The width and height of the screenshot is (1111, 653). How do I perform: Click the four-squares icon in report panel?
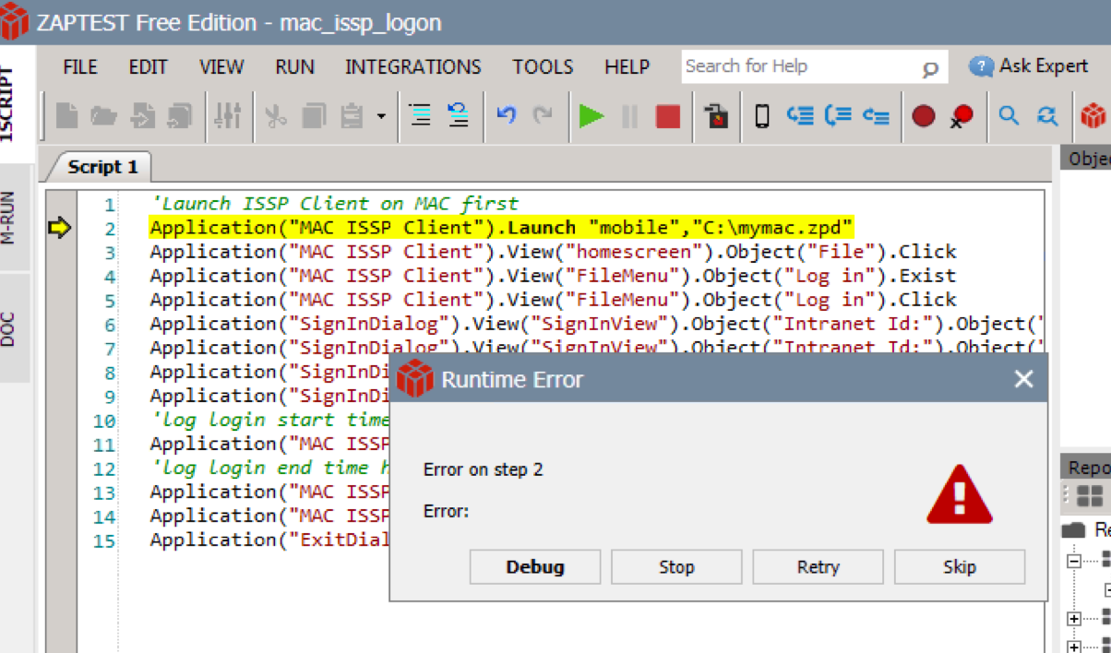[x=1090, y=496]
